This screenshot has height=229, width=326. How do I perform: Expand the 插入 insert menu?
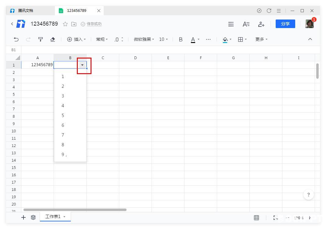coord(76,39)
